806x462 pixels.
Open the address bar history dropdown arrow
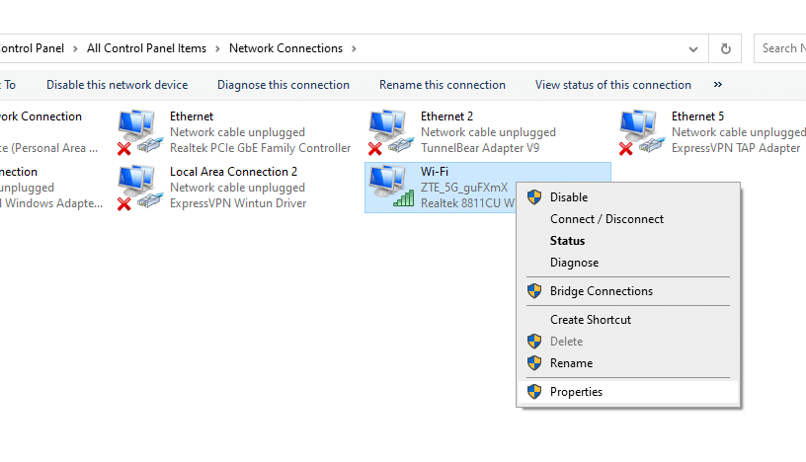[x=693, y=49]
